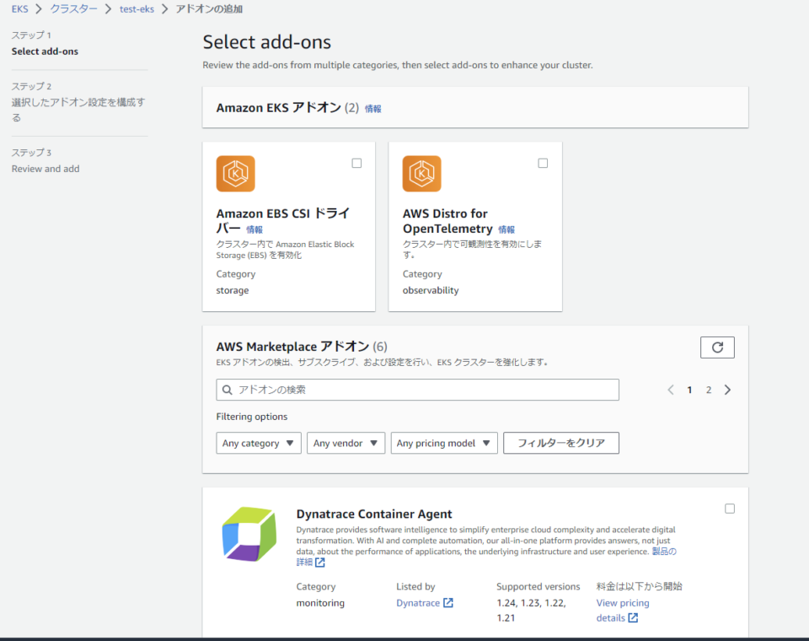Click the Amazon EBS CSI driver icon
The height and width of the screenshot is (641, 809).
pos(234,173)
